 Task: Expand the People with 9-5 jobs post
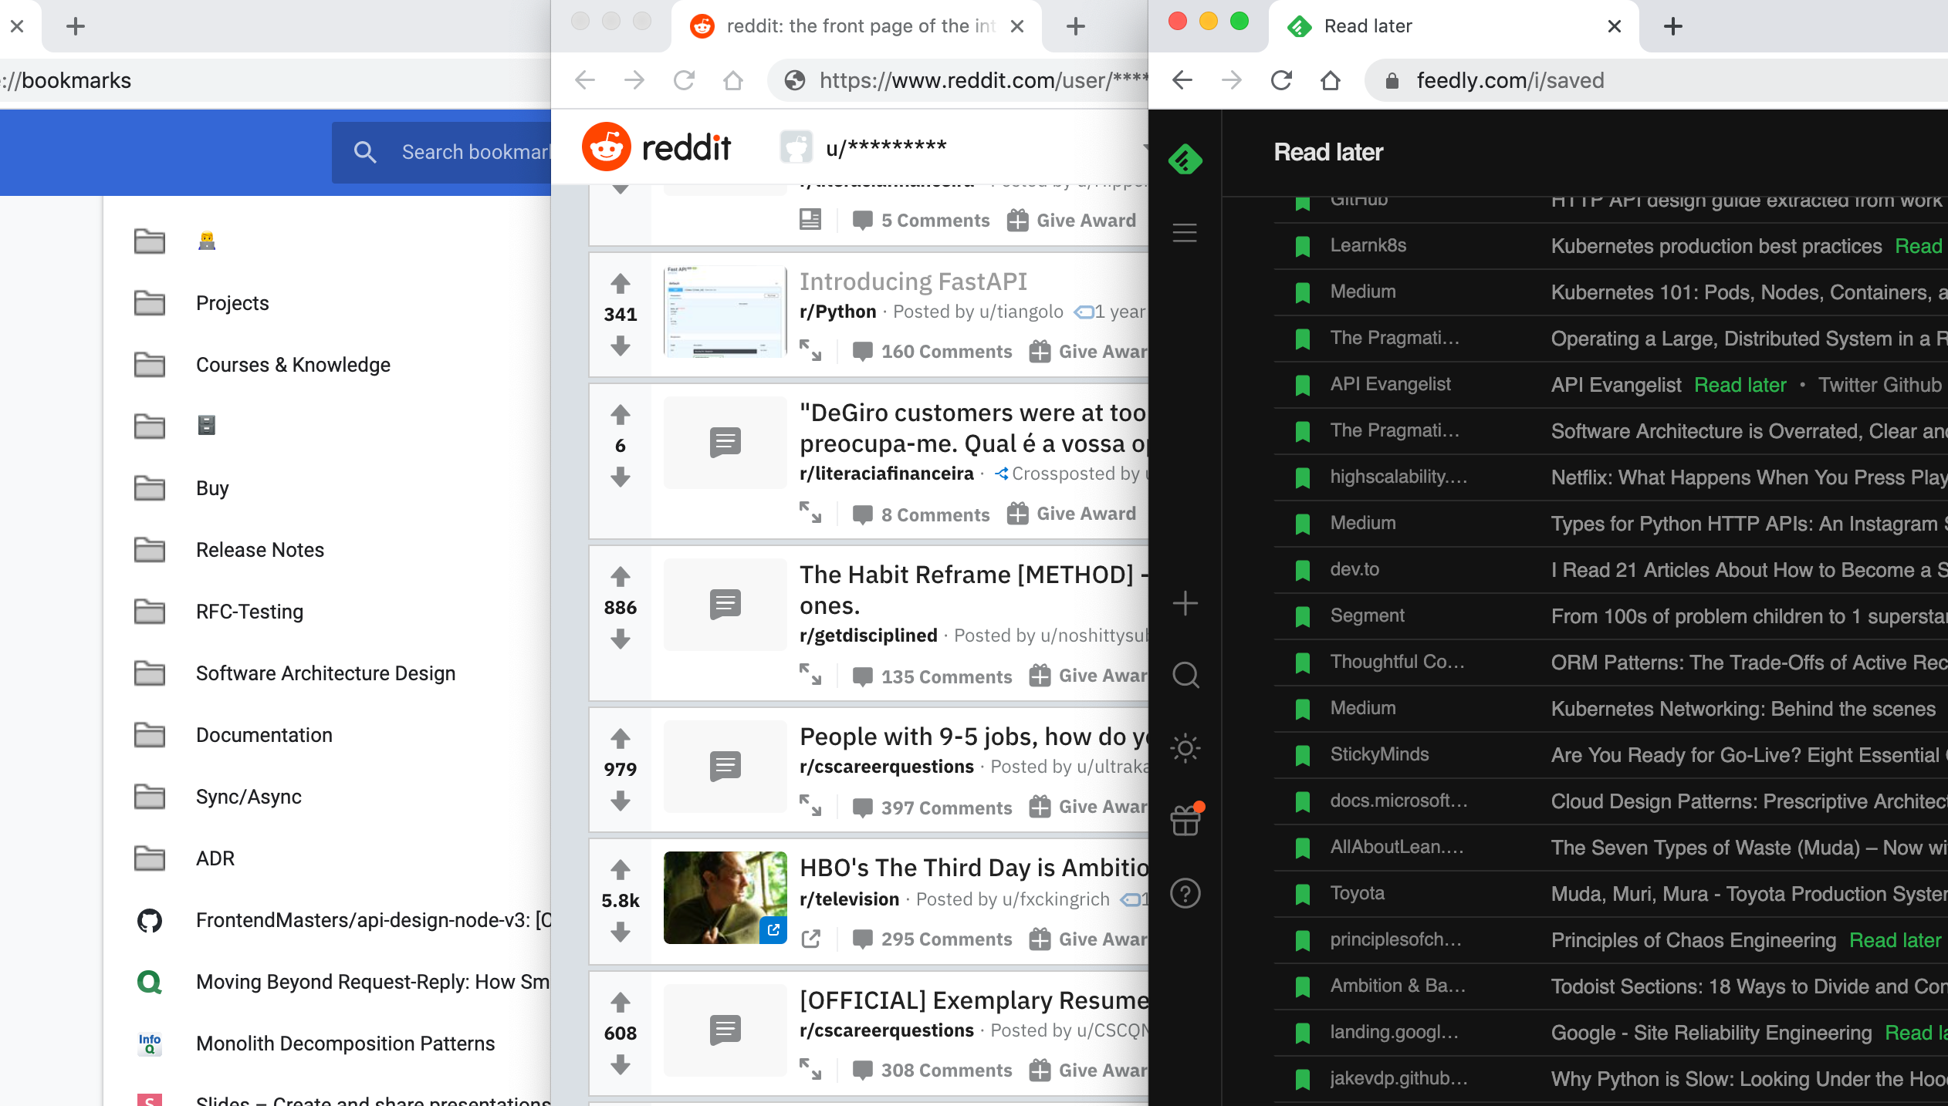coord(810,806)
